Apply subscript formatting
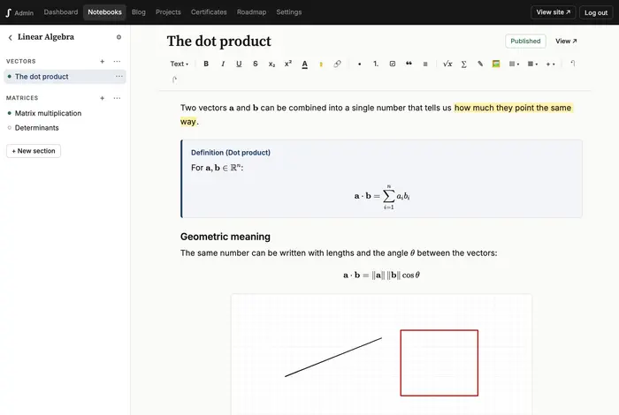Screen dimensions: 619x415 point(271,64)
